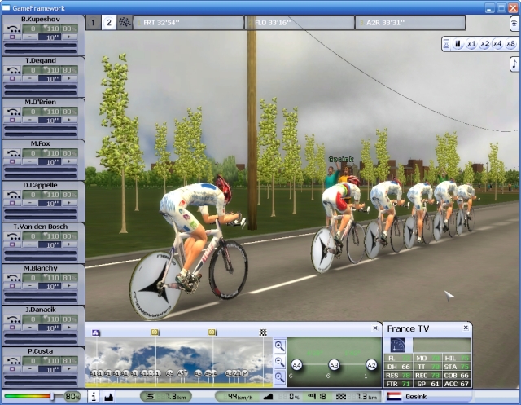Toggle the purple square for M.Fox
Viewport: 521px width, 405px height.
pyautogui.click(x=11, y=162)
